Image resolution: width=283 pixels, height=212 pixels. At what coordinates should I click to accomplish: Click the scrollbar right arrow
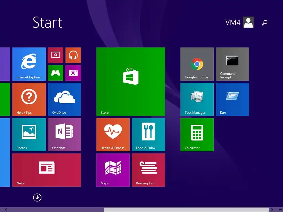tap(272, 210)
